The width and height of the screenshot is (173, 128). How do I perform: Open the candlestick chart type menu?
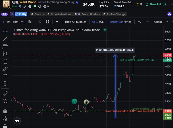click(30, 22)
